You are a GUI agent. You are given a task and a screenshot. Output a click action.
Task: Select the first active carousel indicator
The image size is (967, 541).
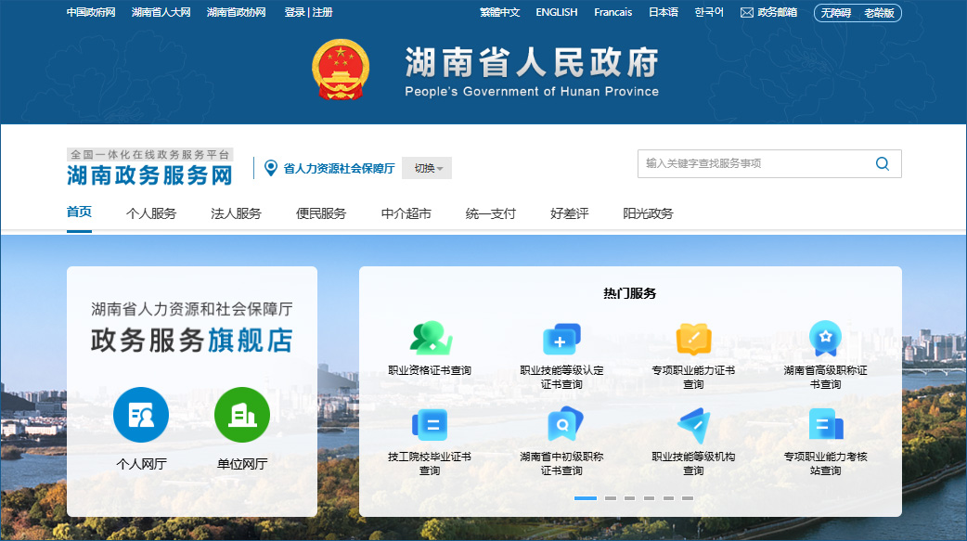(586, 497)
